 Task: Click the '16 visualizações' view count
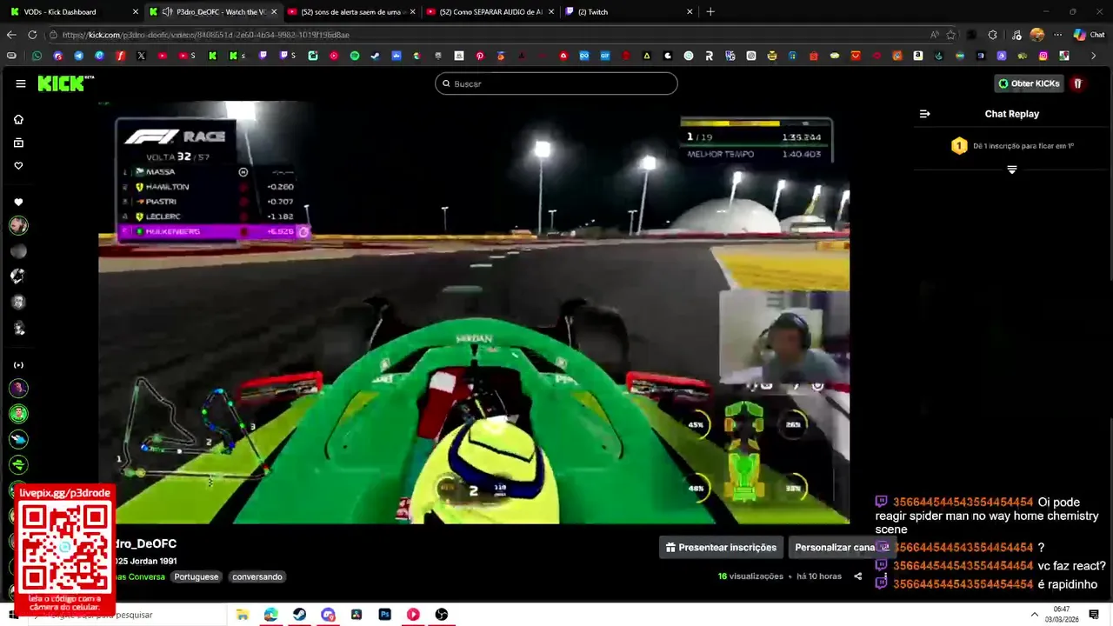point(750,576)
